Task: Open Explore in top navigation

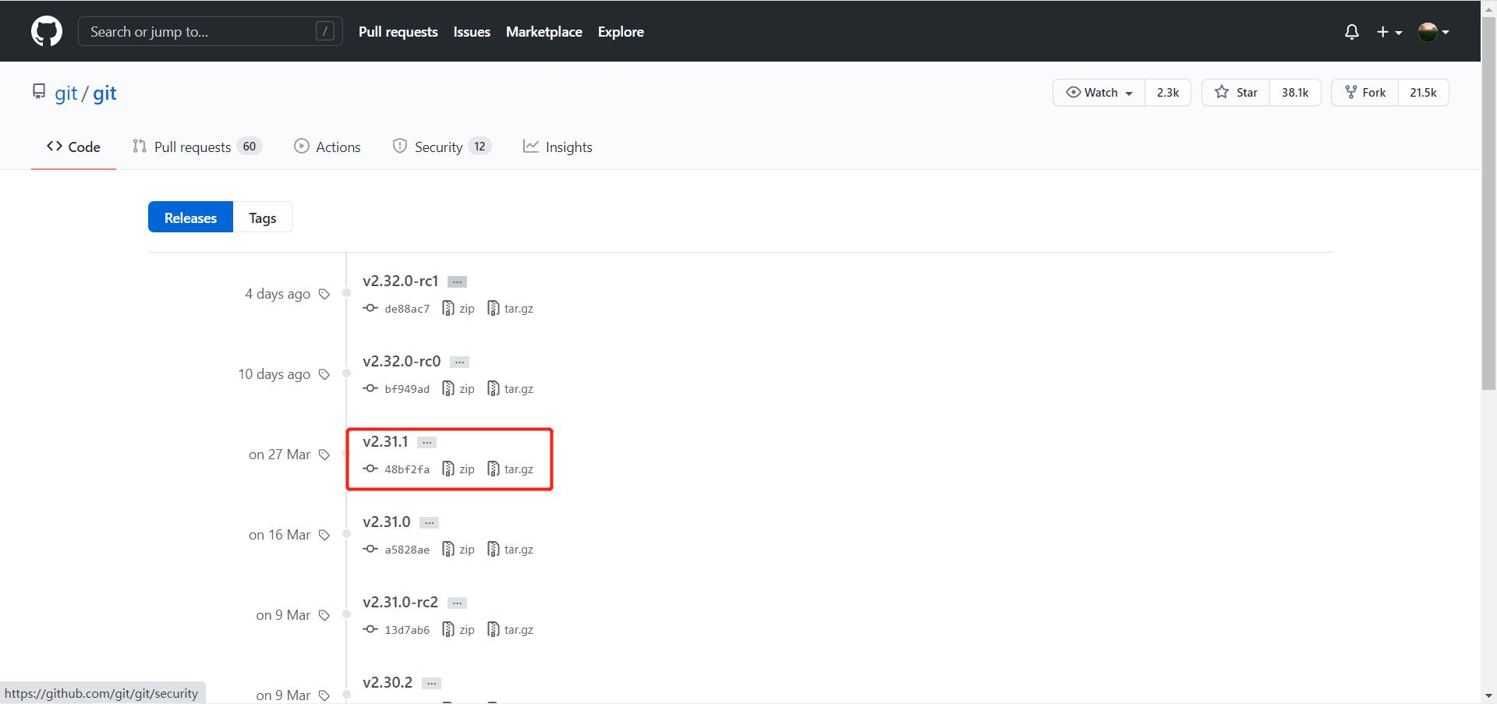Action: [621, 32]
